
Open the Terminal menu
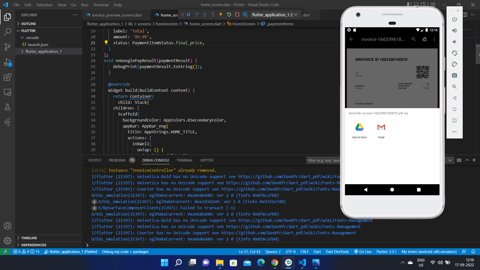tap(101, 5)
